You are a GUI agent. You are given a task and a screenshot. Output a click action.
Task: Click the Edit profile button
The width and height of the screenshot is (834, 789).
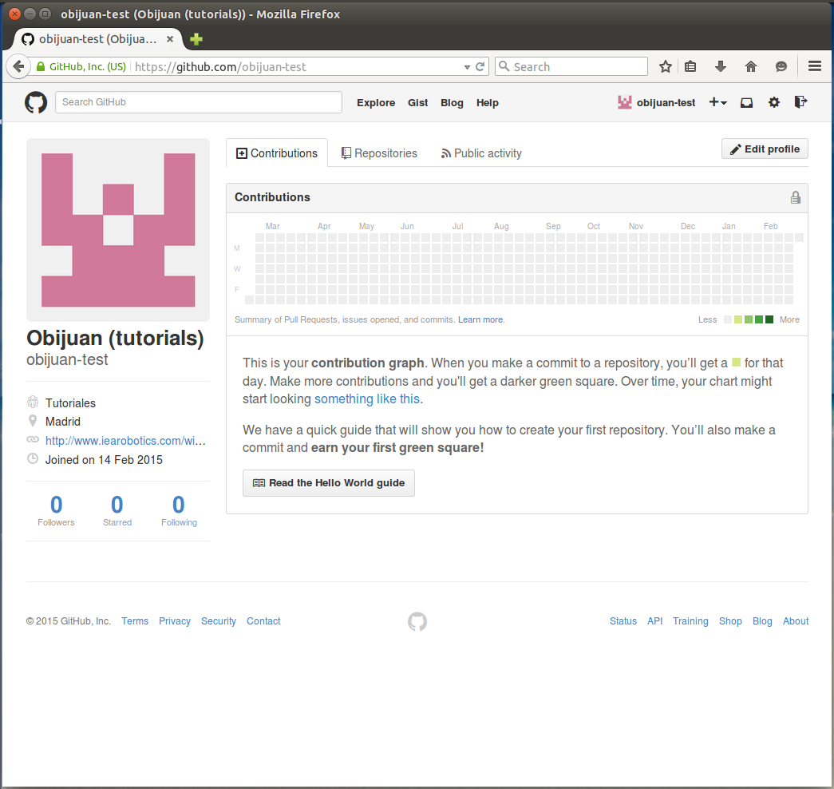tap(765, 149)
